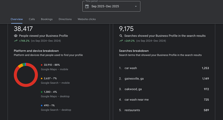223x120 pixels.
Task: Click 'People viewed your Business Profile' text
Action: click(43, 36)
